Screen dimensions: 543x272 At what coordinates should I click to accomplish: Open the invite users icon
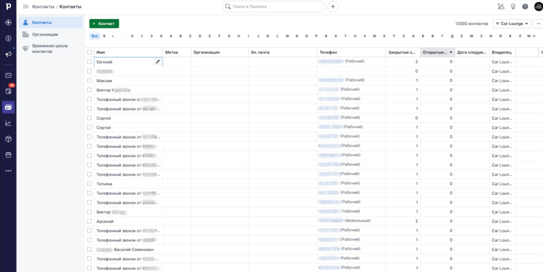[501, 6]
